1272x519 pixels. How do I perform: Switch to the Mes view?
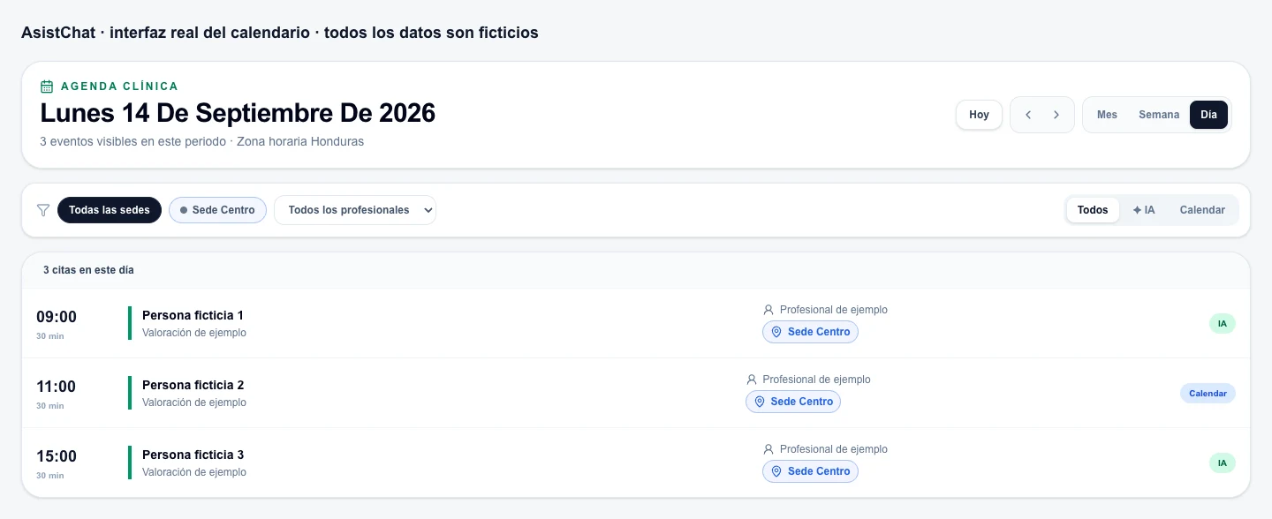pyautogui.click(x=1107, y=115)
